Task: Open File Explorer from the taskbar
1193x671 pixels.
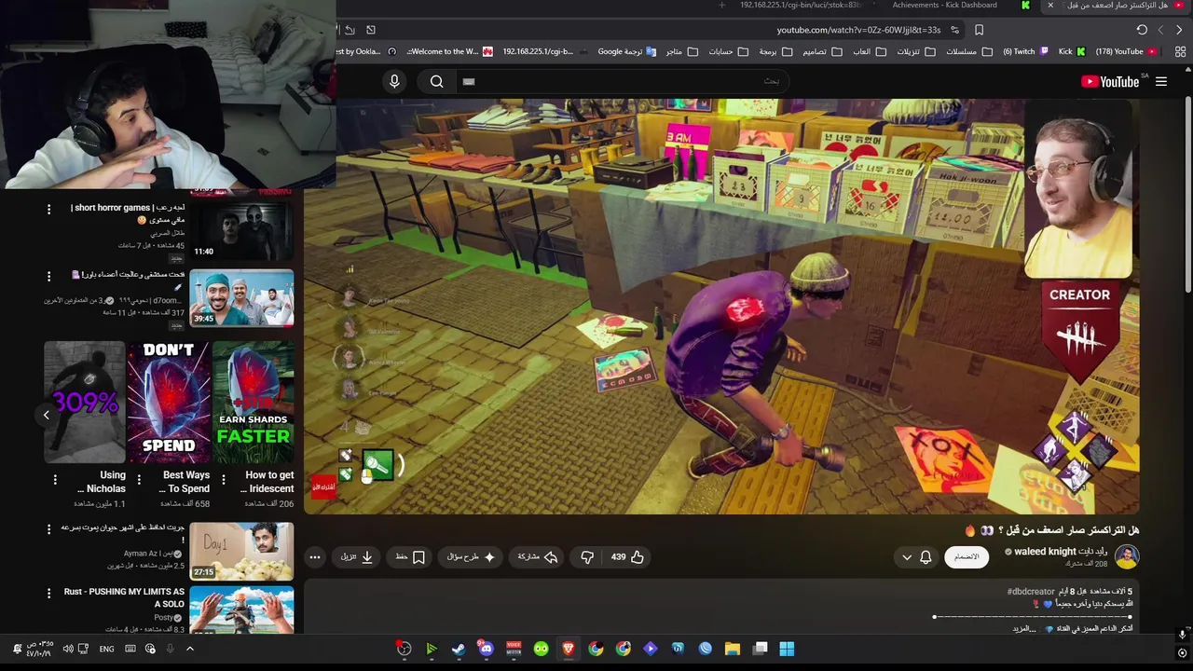Action: tap(733, 649)
